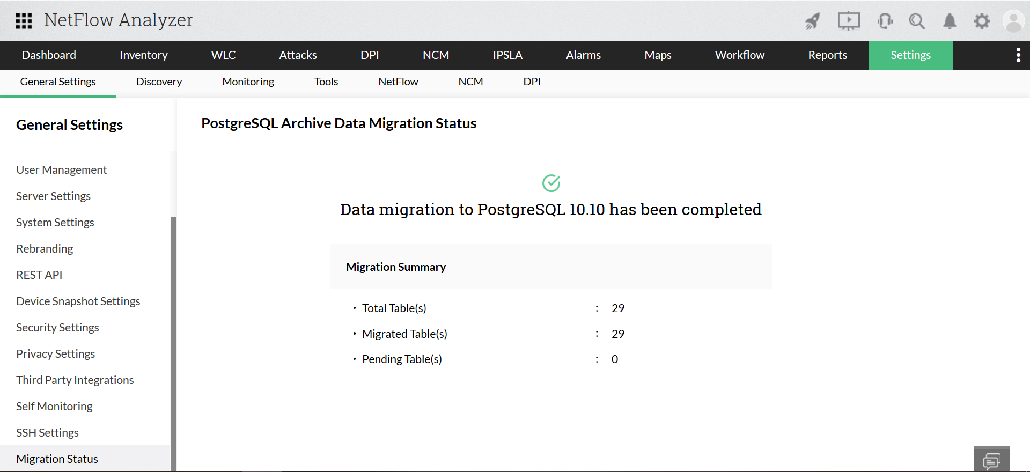Open the user profile avatar
The width and height of the screenshot is (1030, 472).
(1013, 21)
